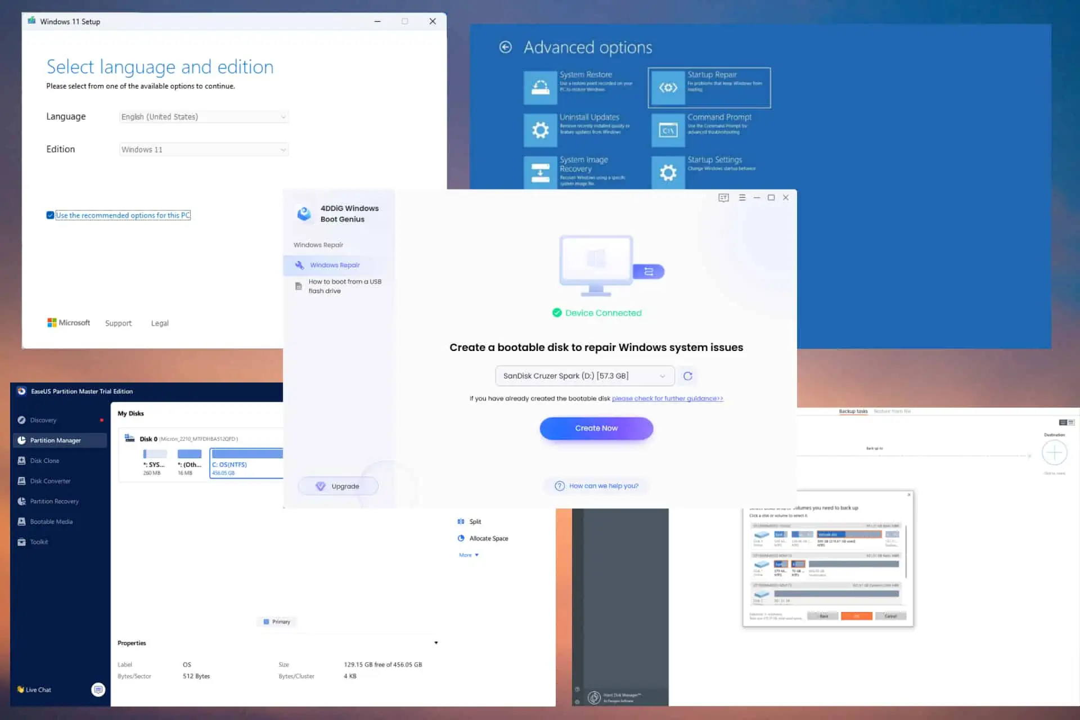Select Windows Repair tab in 4DDiG Boot Genius
Screen dimensions: 1080x720
coord(334,264)
